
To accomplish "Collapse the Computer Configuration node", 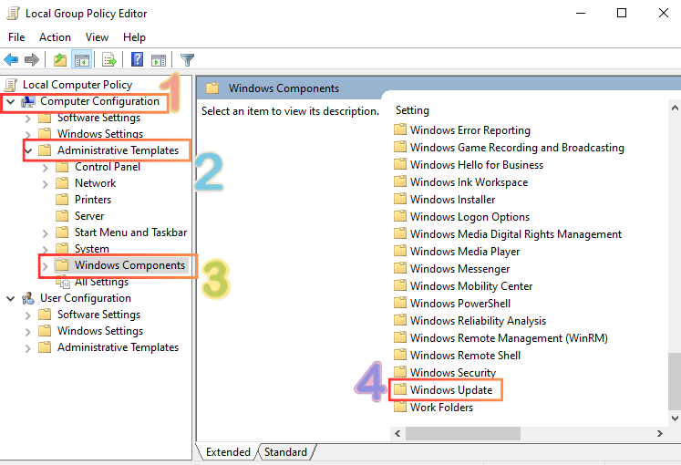I will click(10, 101).
